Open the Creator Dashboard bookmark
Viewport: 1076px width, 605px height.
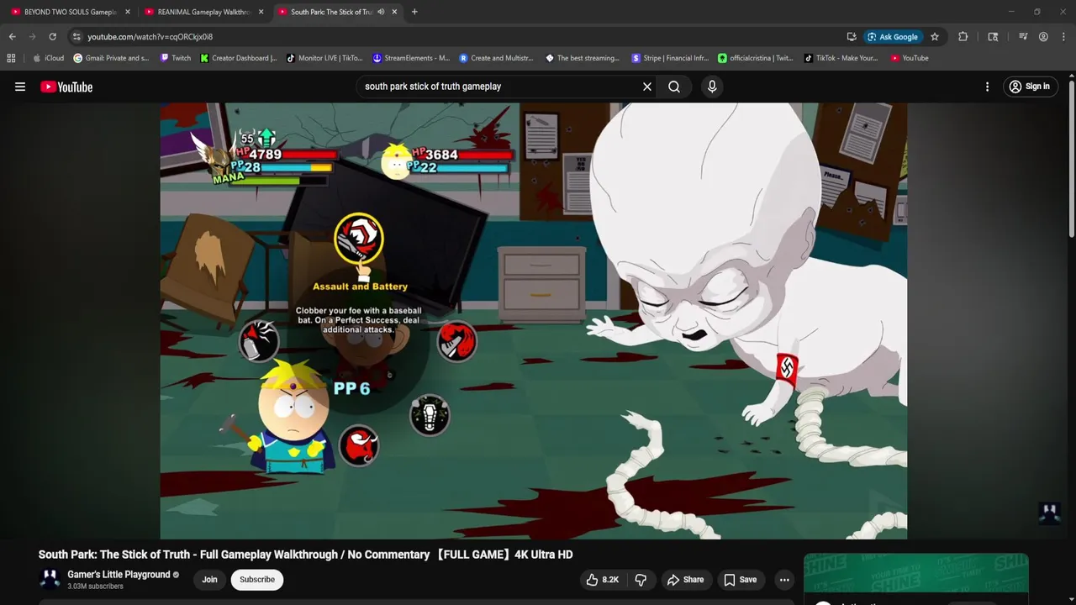(x=239, y=58)
